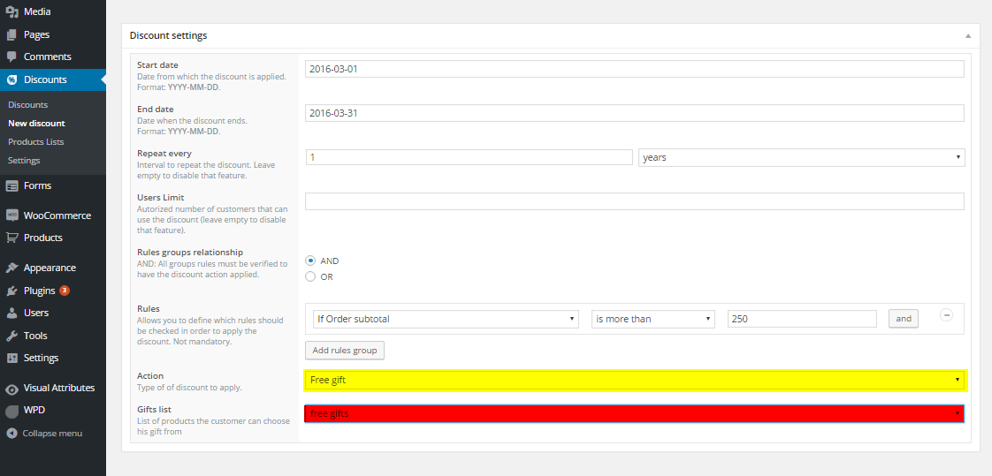This screenshot has height=476, width=992.
Task: Open the If Order subtotal dropdown
Action: pos(446,319)
